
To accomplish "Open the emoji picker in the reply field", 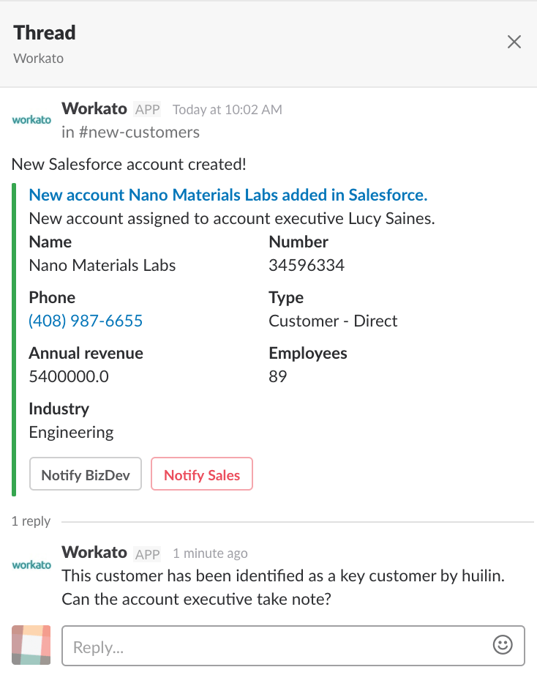I will point(503,645).
